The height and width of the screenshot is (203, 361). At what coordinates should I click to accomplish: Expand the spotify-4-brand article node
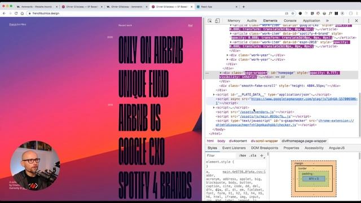(x=231, y=34)
